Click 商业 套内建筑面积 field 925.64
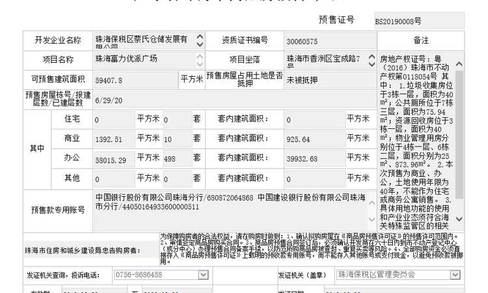Image resolution: width=488 pixels, height=293 pixels. (x=315, y=139)
